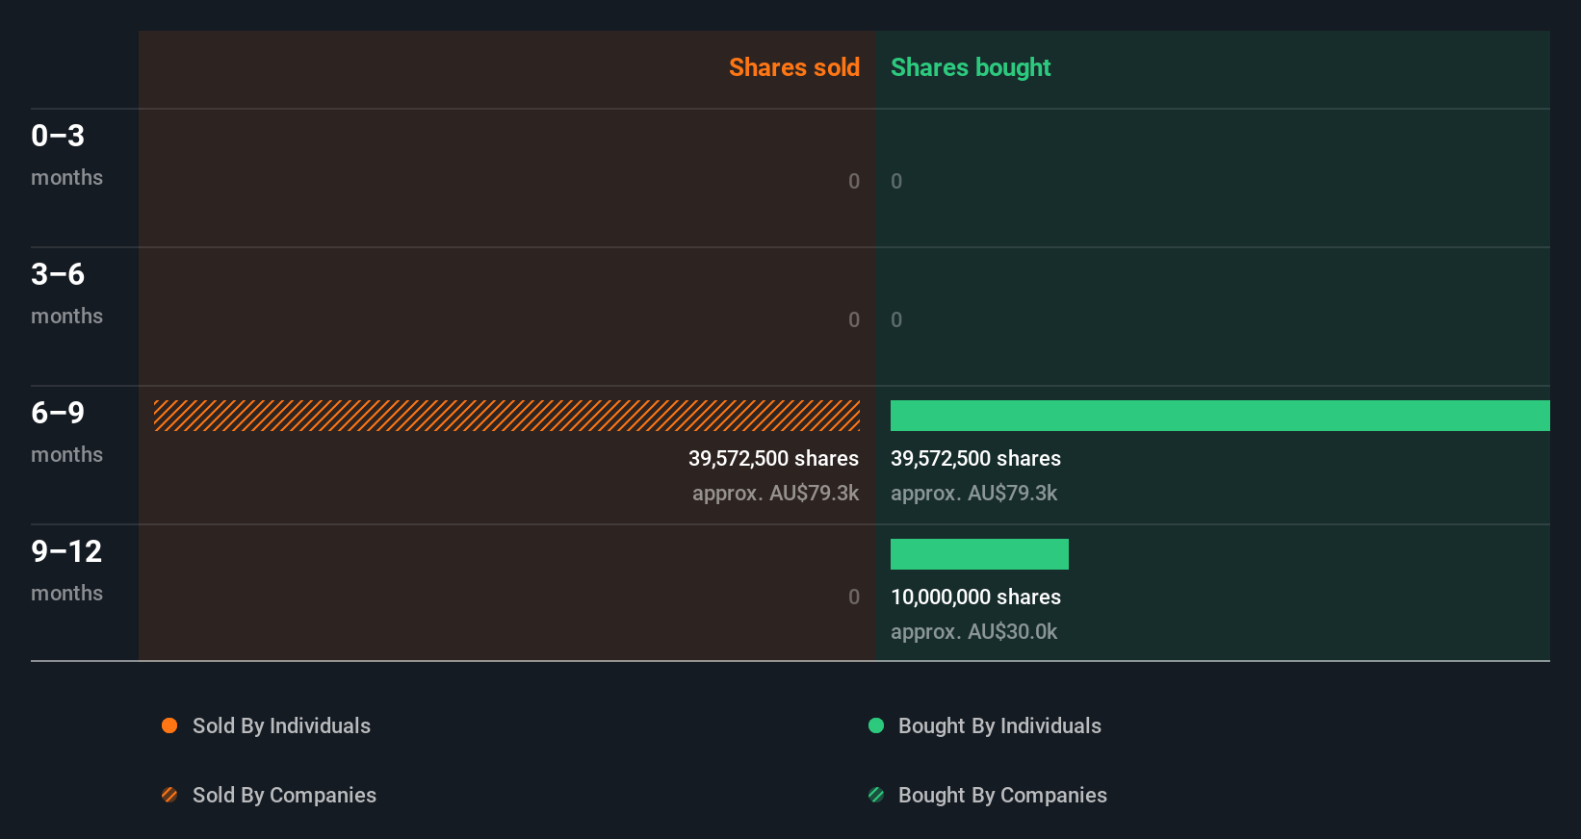Select the Bought By Individuals legend label
This screenshot has width=1581, height=839.
click(999, 726)
